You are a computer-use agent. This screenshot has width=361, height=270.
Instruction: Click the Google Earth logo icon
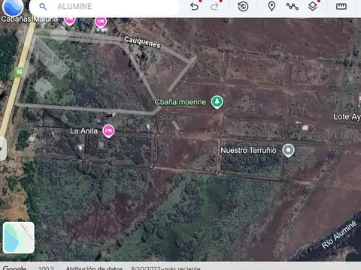[13, 7]
